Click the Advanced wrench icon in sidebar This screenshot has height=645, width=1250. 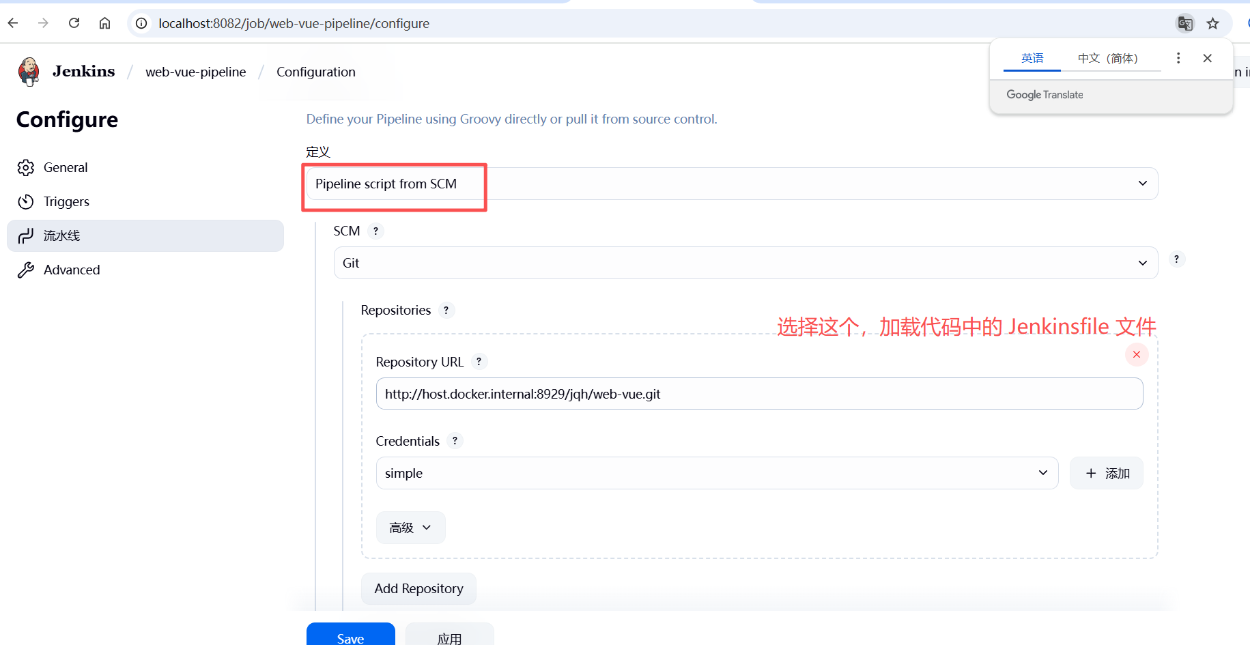(26, 270)
